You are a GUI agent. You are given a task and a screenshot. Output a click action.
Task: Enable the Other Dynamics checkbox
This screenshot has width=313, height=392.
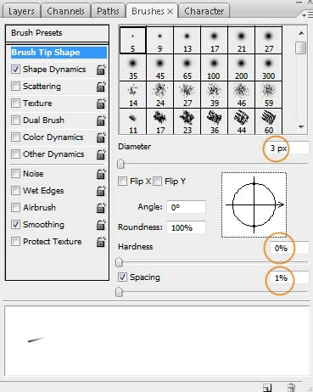(x=15, y=154)
